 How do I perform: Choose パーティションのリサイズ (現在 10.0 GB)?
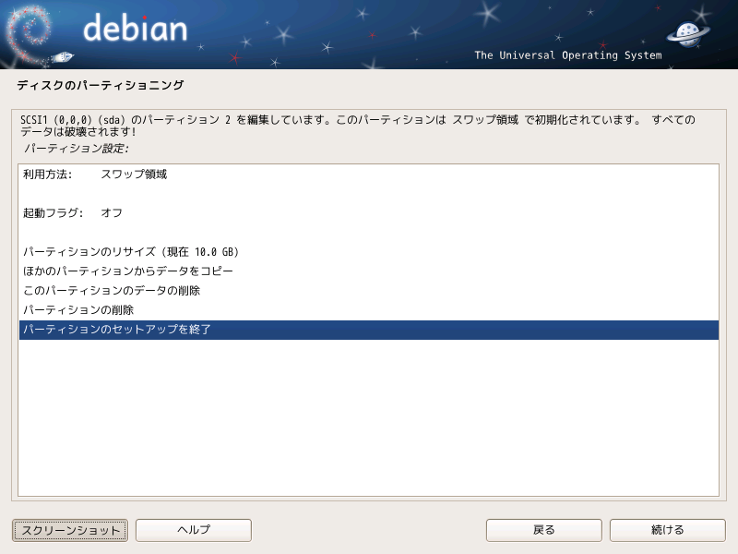pyautogui.click(x=368, y=251)
